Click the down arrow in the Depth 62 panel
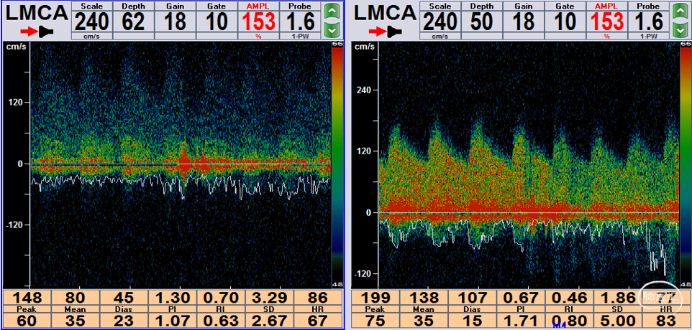This screenshot has width=692, height=330. 333,30
